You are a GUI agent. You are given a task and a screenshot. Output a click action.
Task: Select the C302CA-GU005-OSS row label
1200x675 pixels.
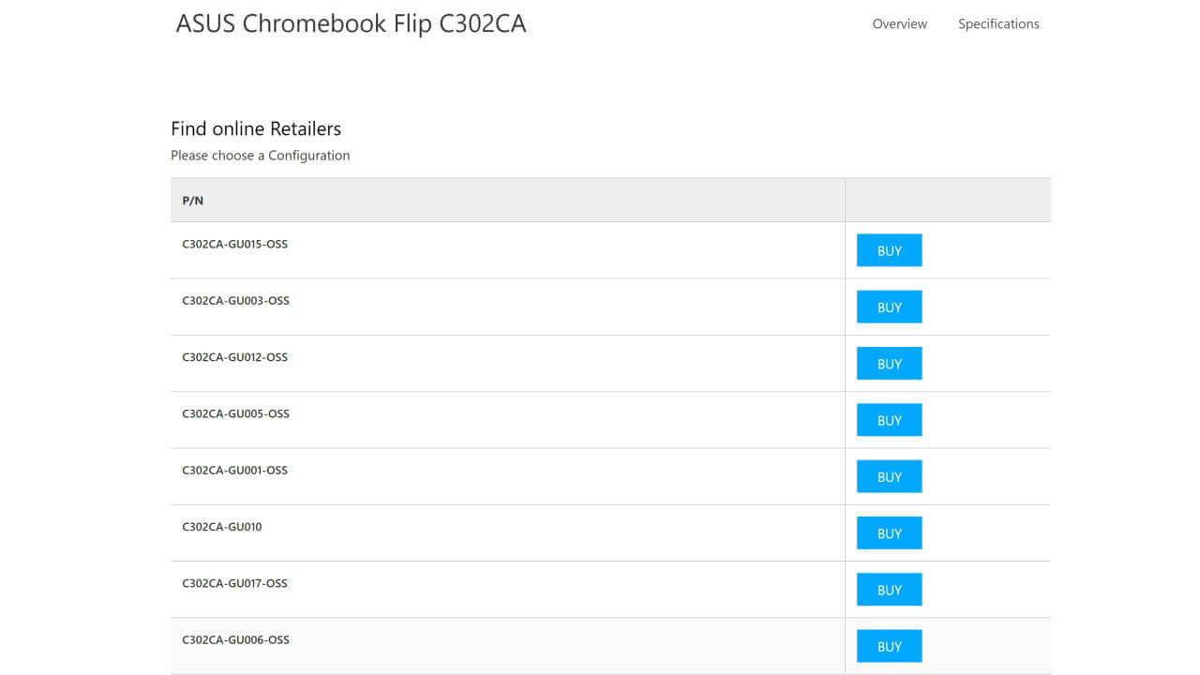235,413
